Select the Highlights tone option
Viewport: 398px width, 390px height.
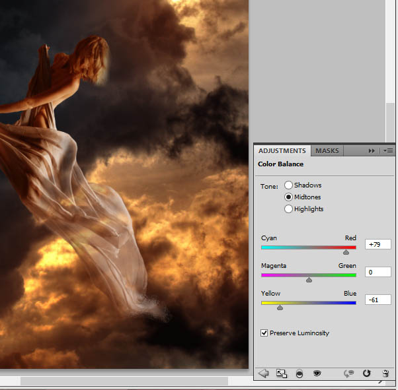pyautogui.click(x=288, y=209)
